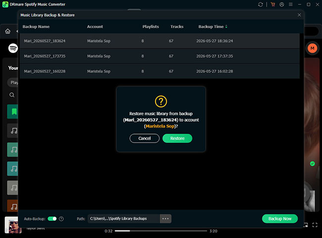
Task: Click backup time 2026-05-27 18:36:24
Action: coord(215,41)
